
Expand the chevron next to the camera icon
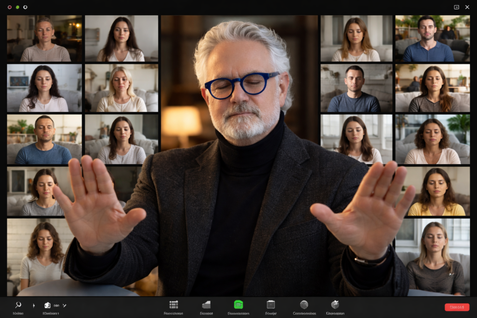tap(64, 305)
